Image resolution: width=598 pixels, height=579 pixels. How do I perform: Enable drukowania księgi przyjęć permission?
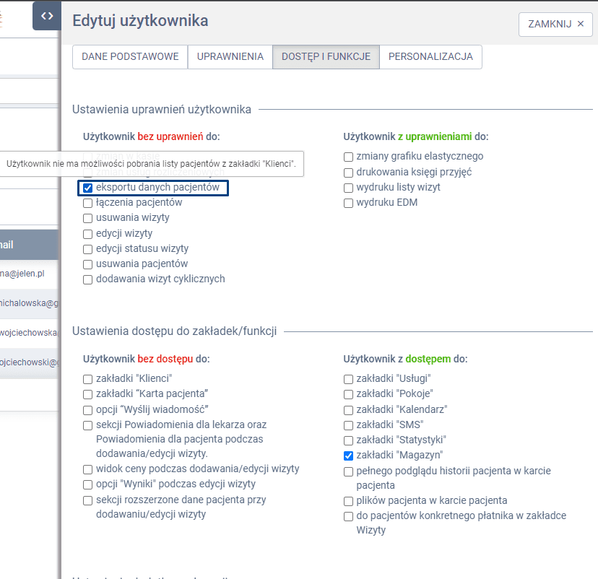(x=349, y=173)
